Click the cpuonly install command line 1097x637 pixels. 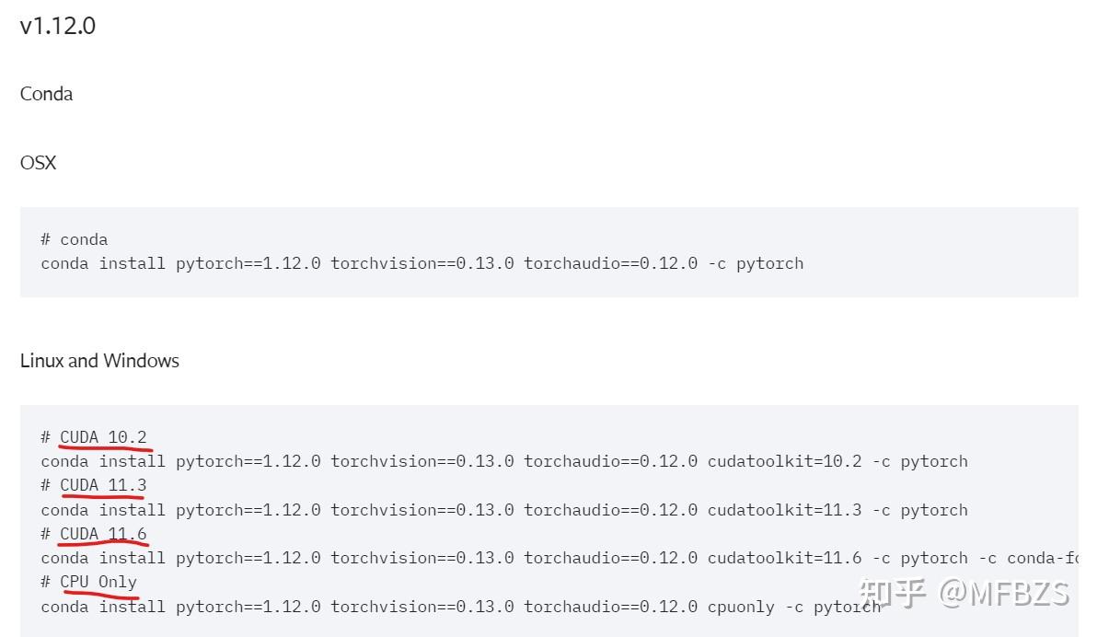460,607
